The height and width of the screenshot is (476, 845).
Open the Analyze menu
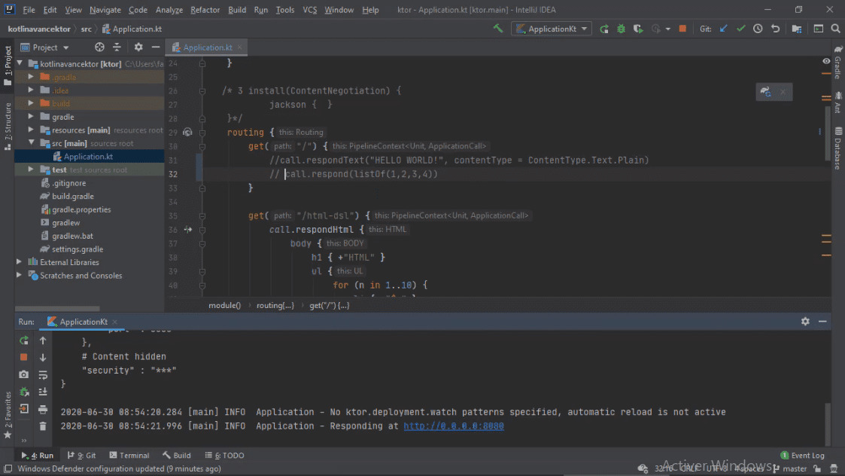coord(169,10)
